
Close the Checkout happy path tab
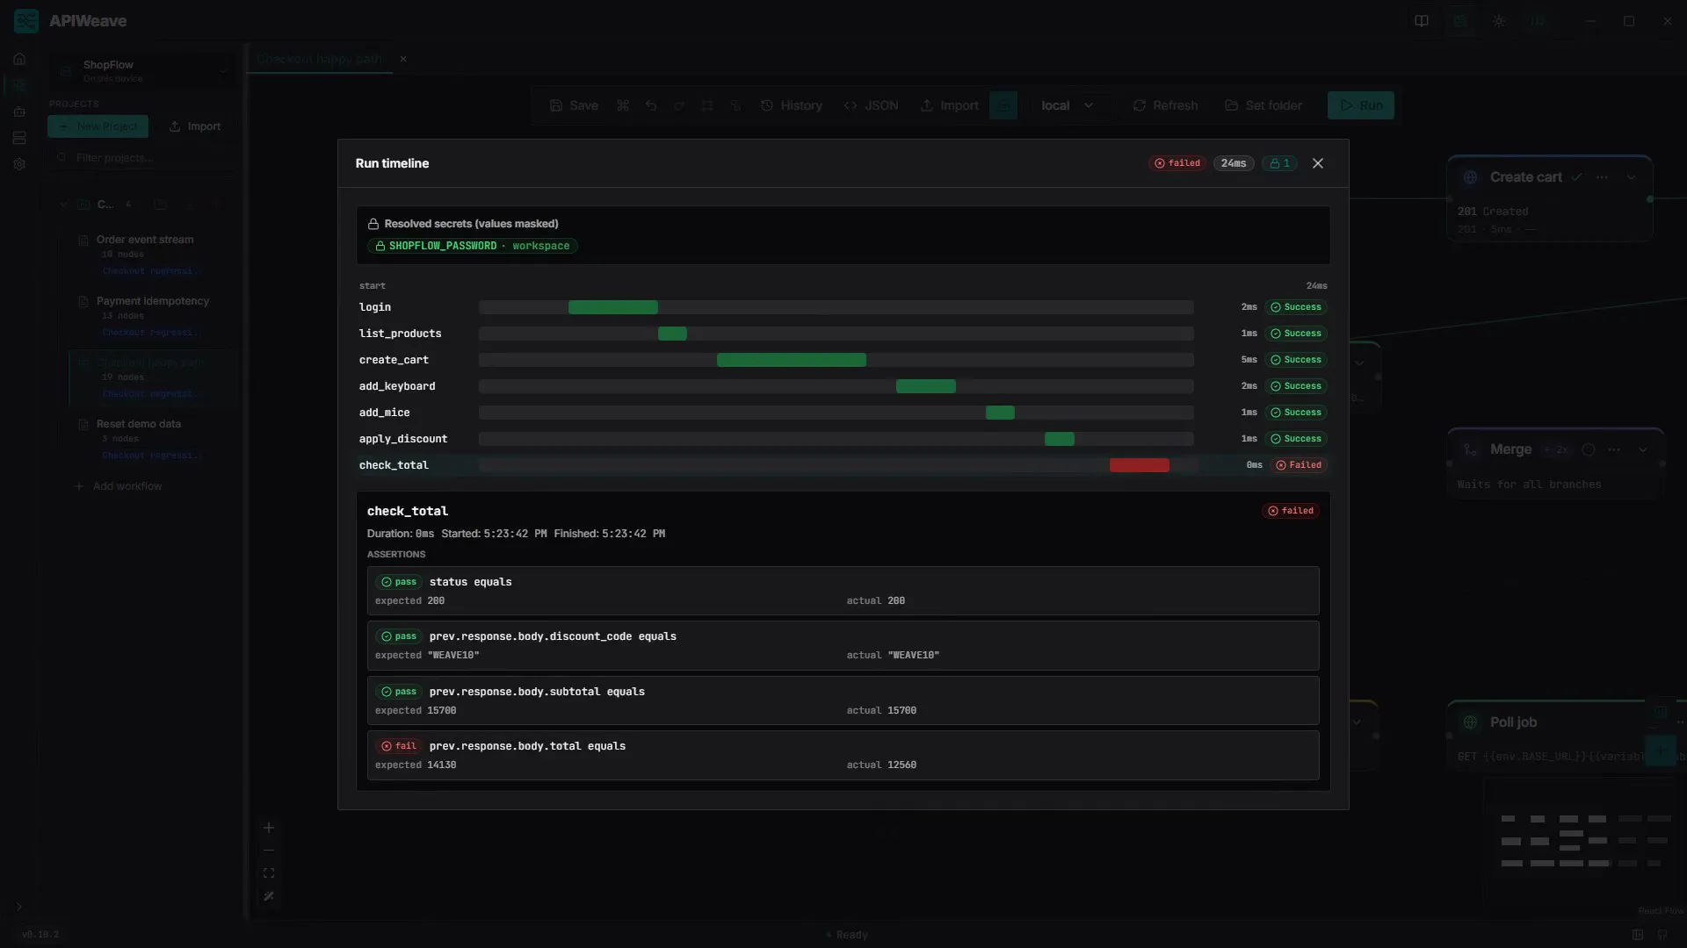(x=403, y=59)
